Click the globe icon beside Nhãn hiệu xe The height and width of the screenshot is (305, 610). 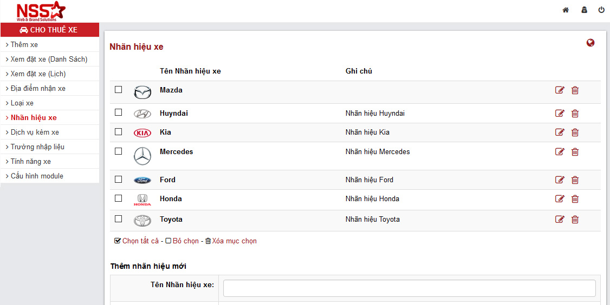click(x=590, y=43)
